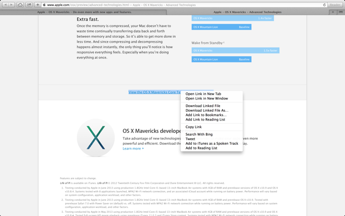345x216 pixels.
Task: Click the 'Wake from Standby' label
Action: [x=208, y=43]
